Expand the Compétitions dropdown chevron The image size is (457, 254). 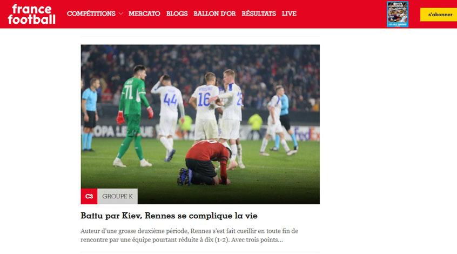[120, 14]
